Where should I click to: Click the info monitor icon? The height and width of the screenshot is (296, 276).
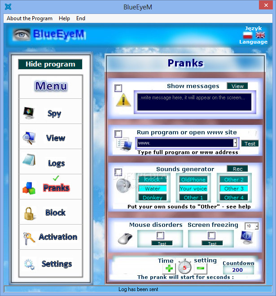(x=247, y=238)
